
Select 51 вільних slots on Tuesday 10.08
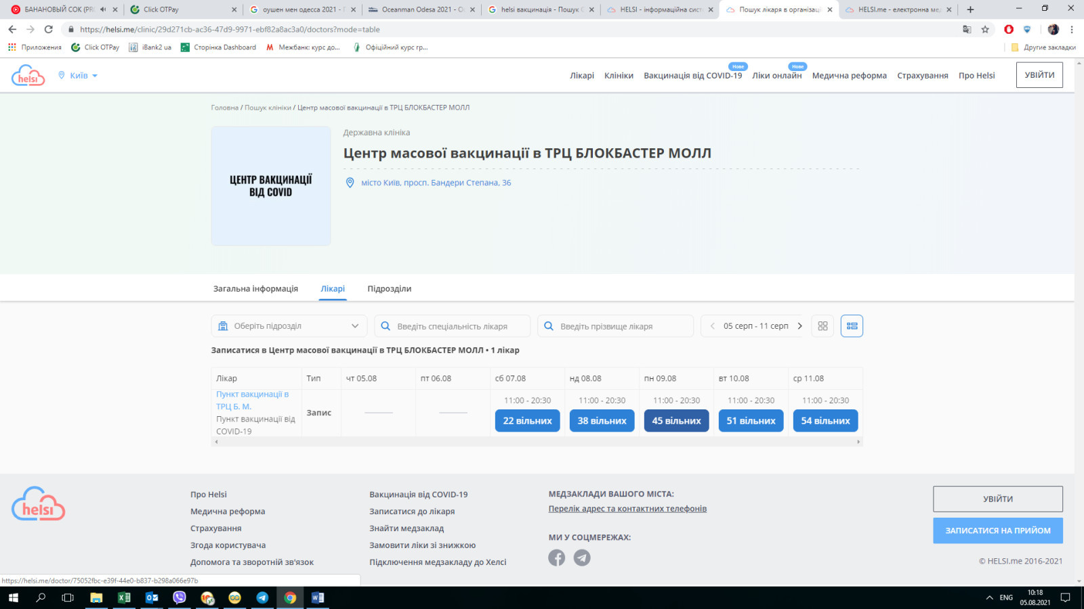[751, 421]
